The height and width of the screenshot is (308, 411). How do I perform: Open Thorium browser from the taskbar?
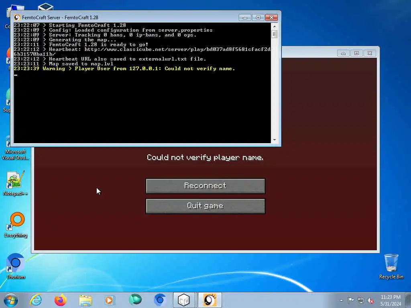click(160, 300)
